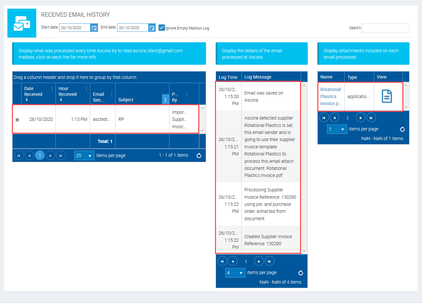This screenshot has height=308, width=422.
Task: Sort by Date Received column header
Action: coord(33,92)
